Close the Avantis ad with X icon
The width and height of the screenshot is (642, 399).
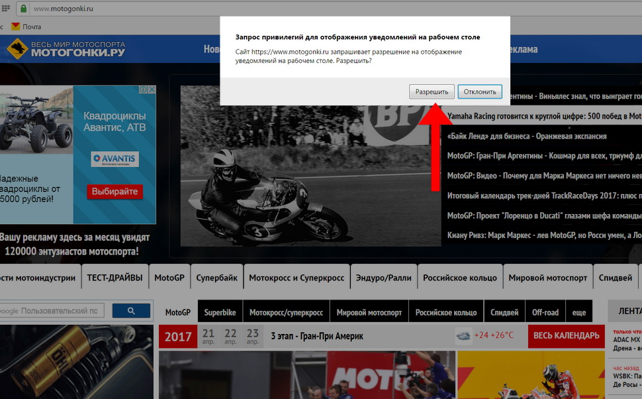coord(152,89)
